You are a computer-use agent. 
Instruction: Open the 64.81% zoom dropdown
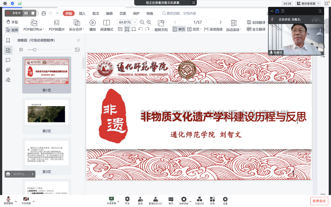[135, 22]
